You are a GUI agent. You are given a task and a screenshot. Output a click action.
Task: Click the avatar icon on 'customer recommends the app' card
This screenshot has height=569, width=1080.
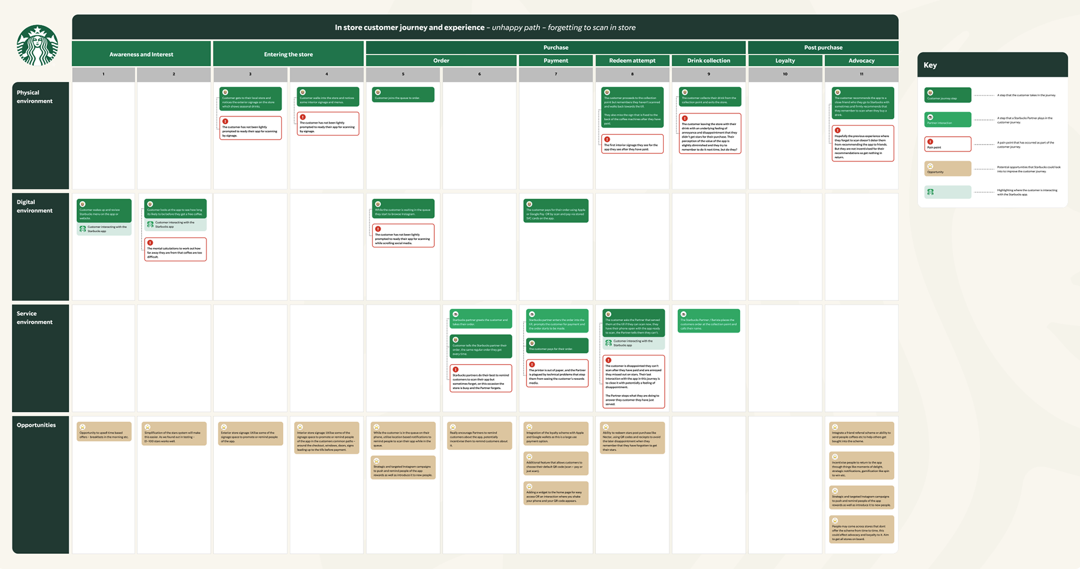(838, 92)
